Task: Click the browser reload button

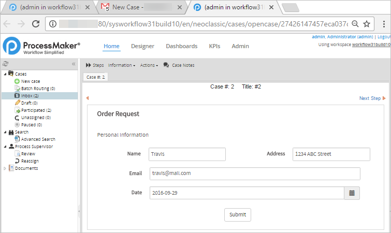Action: [36, 24]
